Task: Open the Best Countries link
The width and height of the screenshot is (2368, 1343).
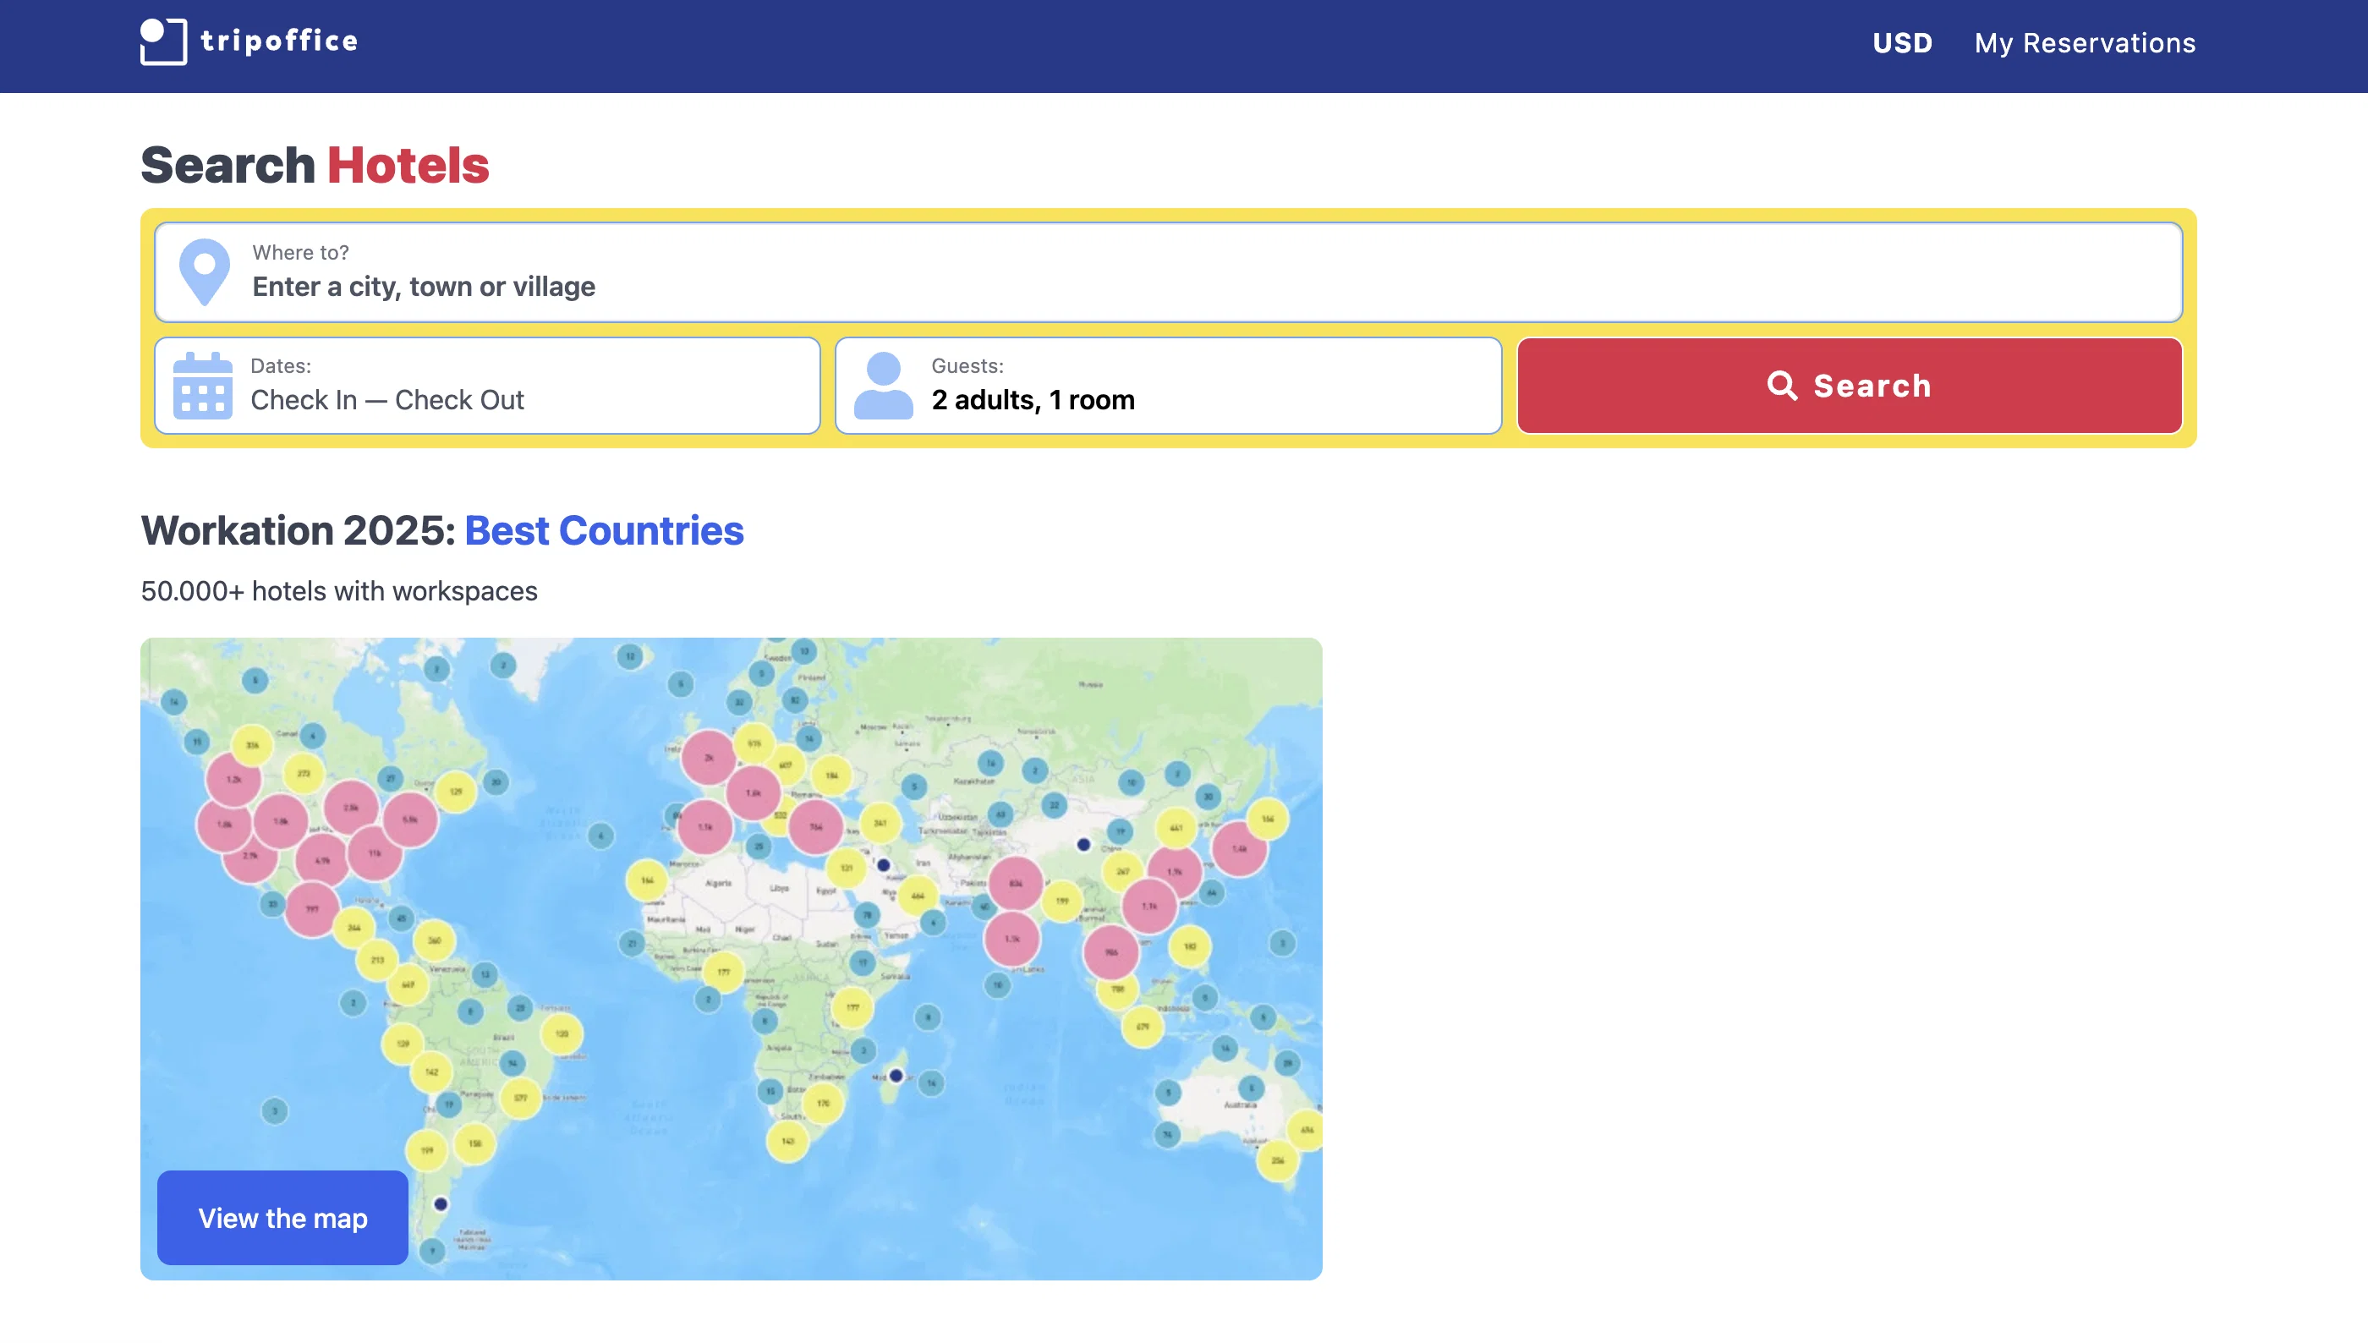Action: point(603,530)
